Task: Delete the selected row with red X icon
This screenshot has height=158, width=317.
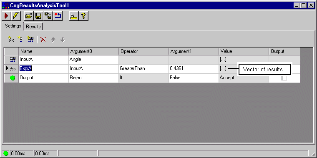Action: (x=43, y=40)
